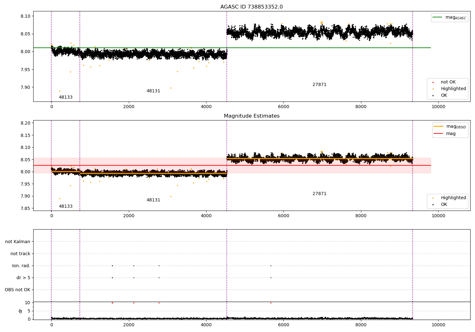The width and height of the screenshot is (475, 332).
Task: Click the 10000 x-axis tick on the bottom plot
Action: 438,325
